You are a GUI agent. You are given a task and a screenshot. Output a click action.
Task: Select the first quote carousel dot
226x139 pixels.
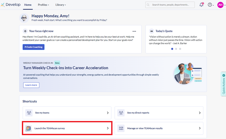coord(172,49)
